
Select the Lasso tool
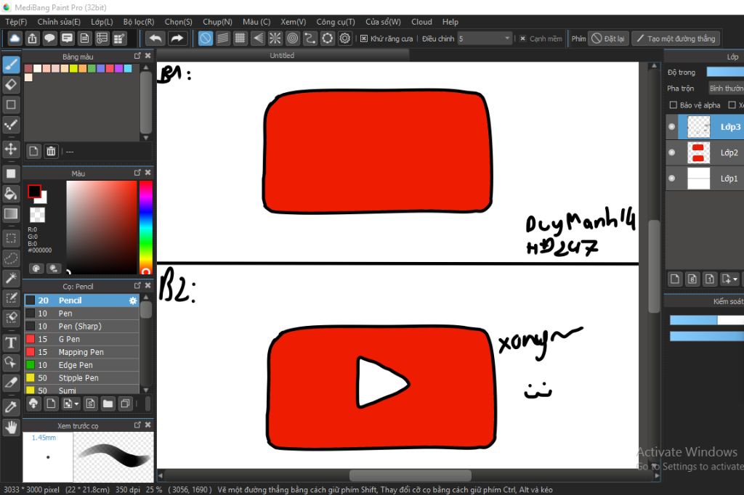(x=11, y=258)
